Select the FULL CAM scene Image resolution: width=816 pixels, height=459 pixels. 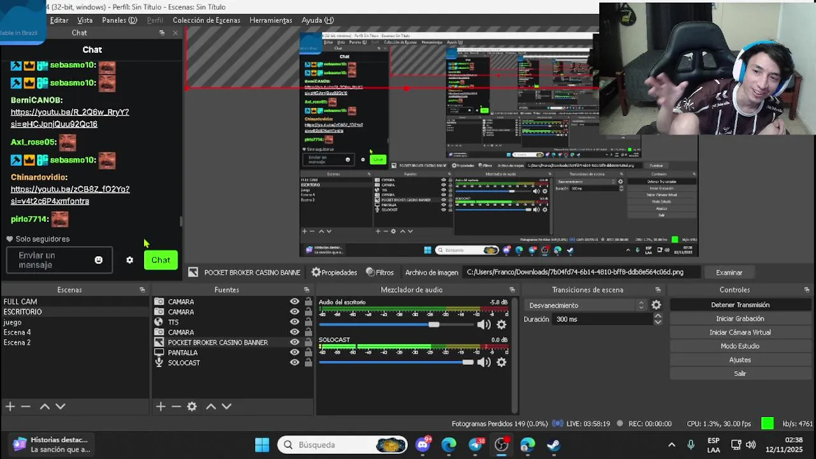[20, 302]
